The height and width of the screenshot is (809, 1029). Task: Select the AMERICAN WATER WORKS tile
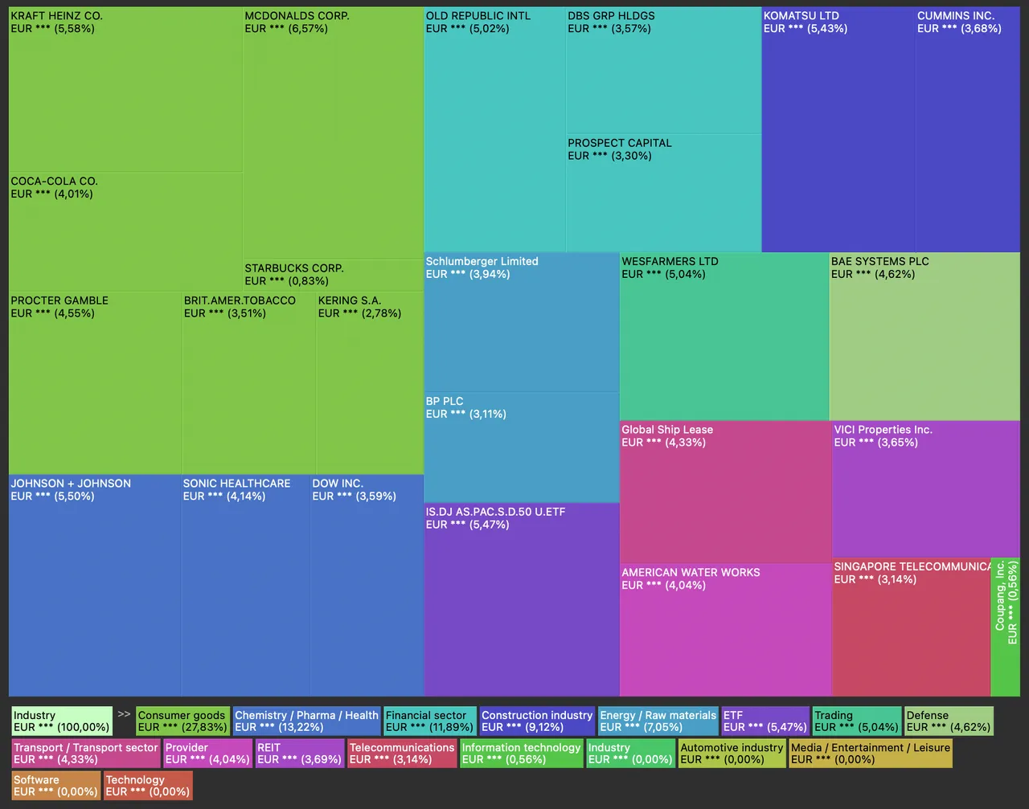click(x=726, y=630)
